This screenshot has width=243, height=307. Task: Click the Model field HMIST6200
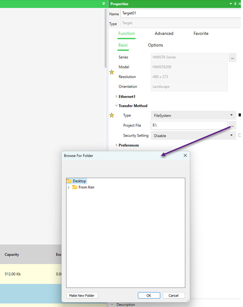point(189,67)
